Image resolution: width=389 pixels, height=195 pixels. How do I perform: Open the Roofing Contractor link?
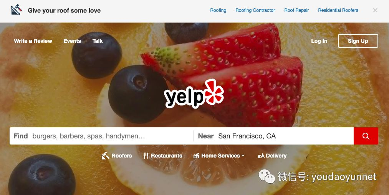(255, 10)
